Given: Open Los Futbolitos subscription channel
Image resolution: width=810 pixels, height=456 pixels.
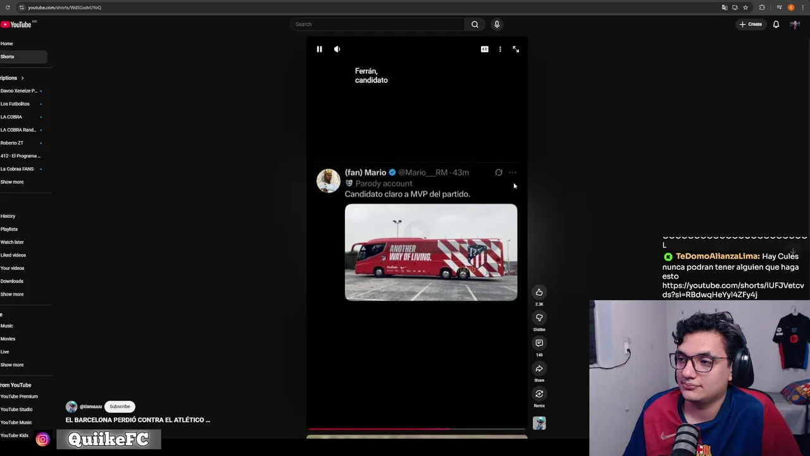Looking at the screenshot, I should (x=15, y=104).
